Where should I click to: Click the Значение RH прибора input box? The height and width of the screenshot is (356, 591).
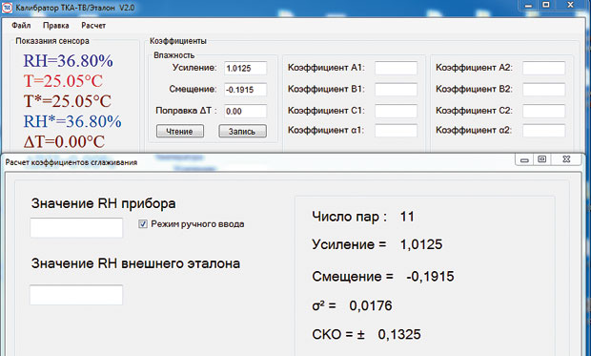click(x=76, y=228)
